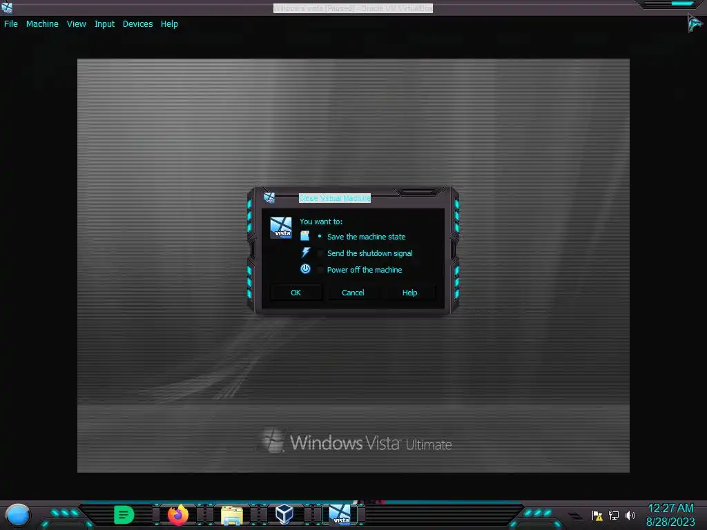707x530 pixels.
Task: Click the large Vista icon in dialog
Action: point(280,228)
